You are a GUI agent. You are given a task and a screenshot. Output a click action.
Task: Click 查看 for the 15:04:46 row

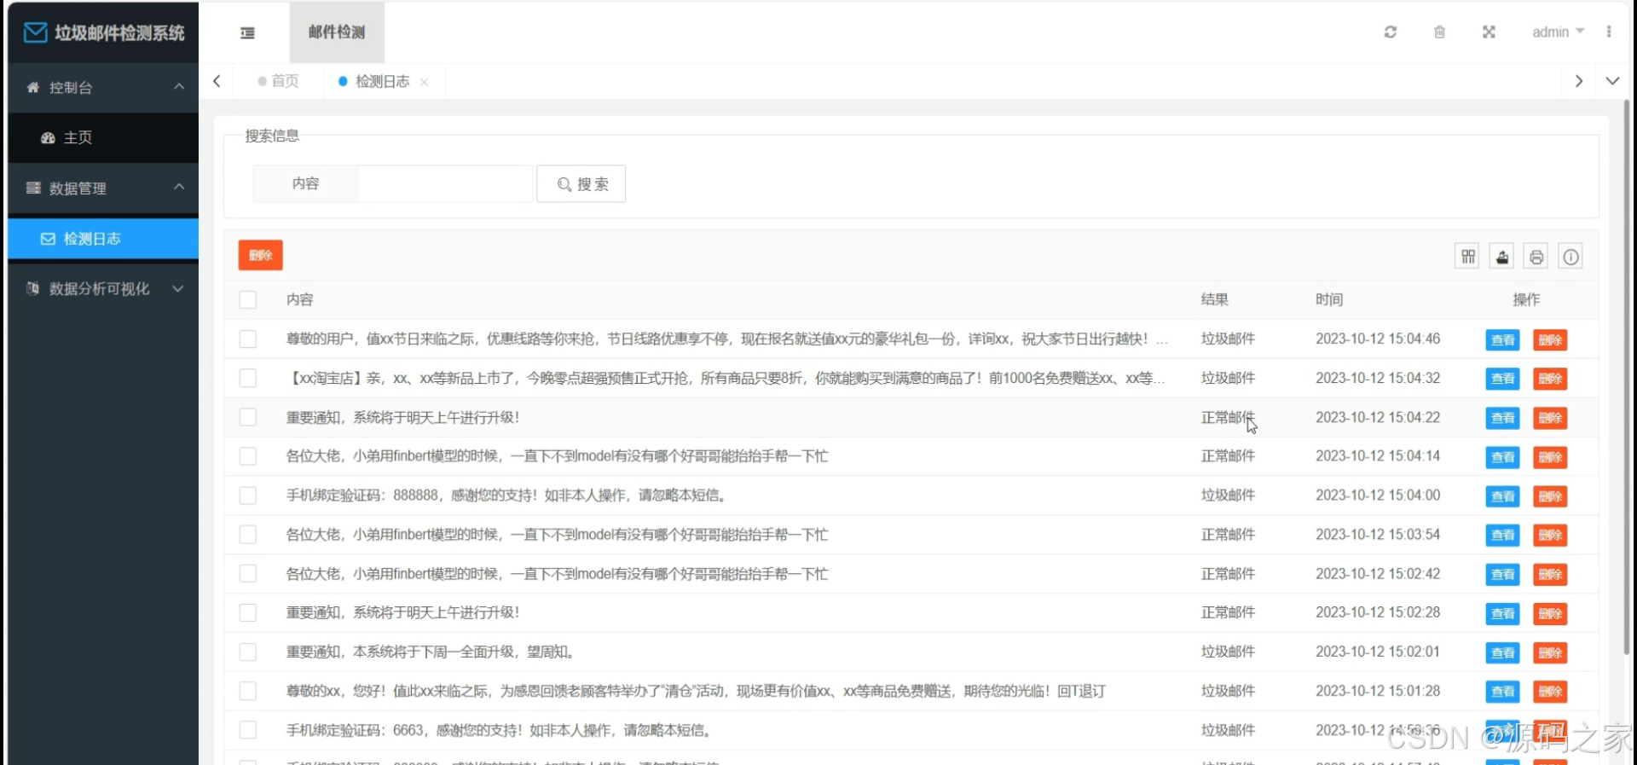[x=1502, y=340]
